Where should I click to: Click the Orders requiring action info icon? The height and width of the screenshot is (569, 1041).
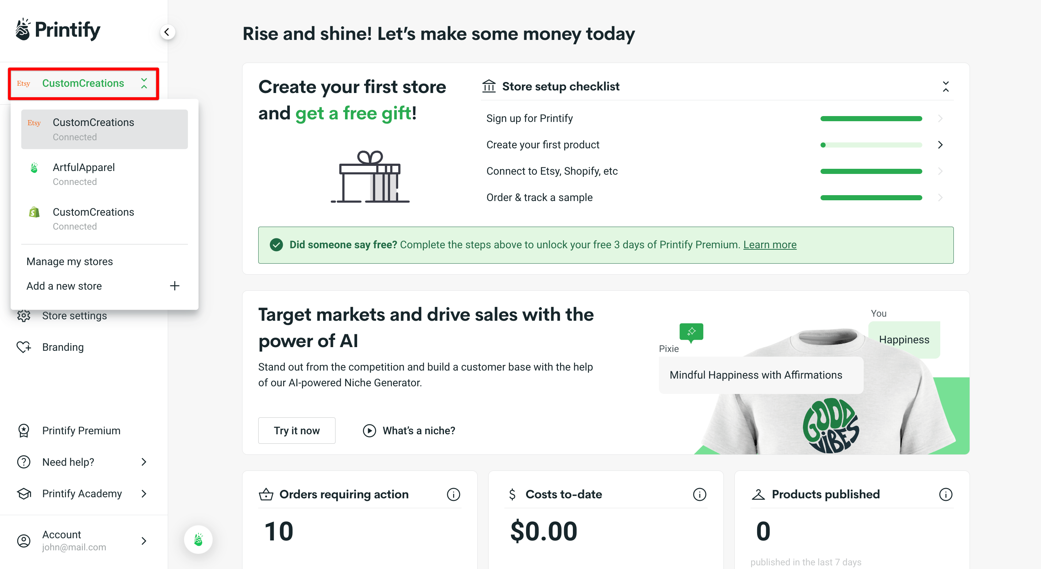point(453,494)
